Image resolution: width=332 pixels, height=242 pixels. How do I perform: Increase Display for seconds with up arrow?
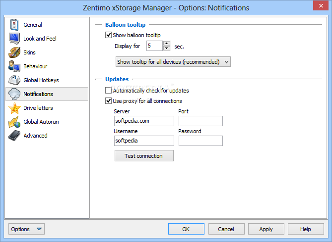click(x=167, y=44)
